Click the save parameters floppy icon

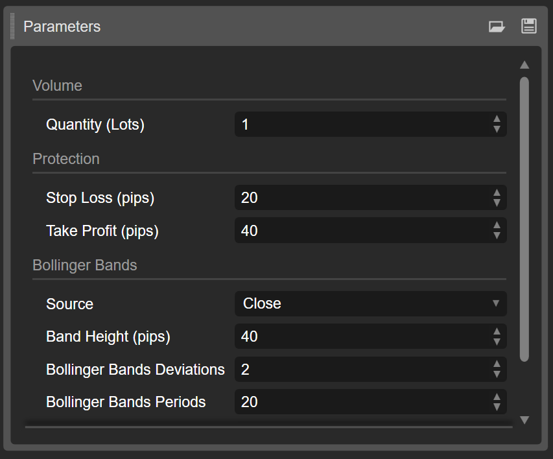529,27
